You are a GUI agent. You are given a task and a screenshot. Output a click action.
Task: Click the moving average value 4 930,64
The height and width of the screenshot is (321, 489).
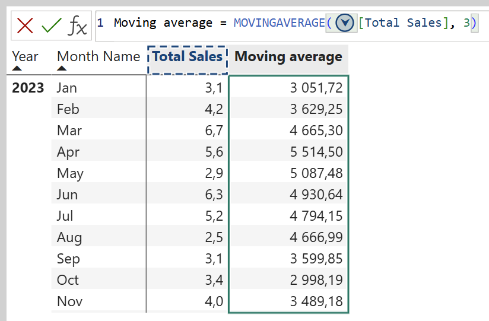(x=316, y=195)
